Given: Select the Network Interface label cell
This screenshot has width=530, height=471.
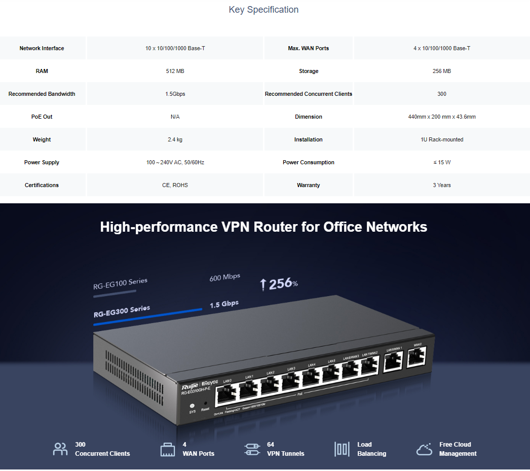Looking at the screenshot, I should pos(42,48).
